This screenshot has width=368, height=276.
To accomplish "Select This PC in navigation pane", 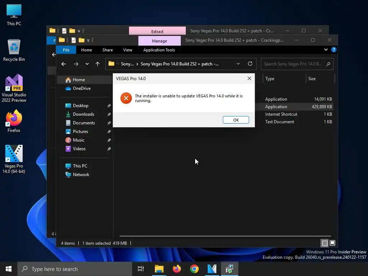I will coord(80,166).
